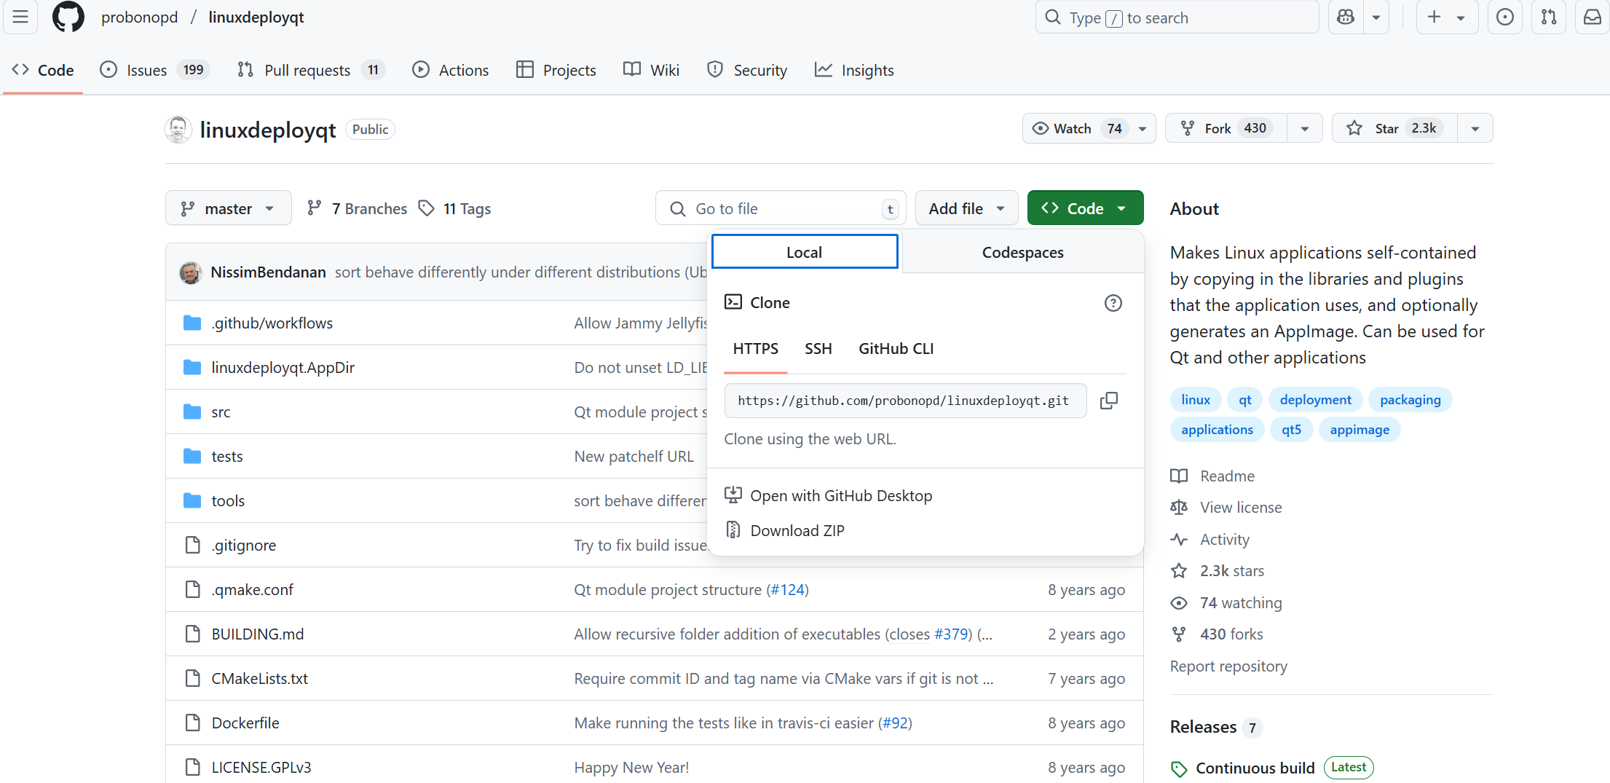1610x783 pixels.
Task: Select the Local tab in clone popup
Action: tap(805, 252)
